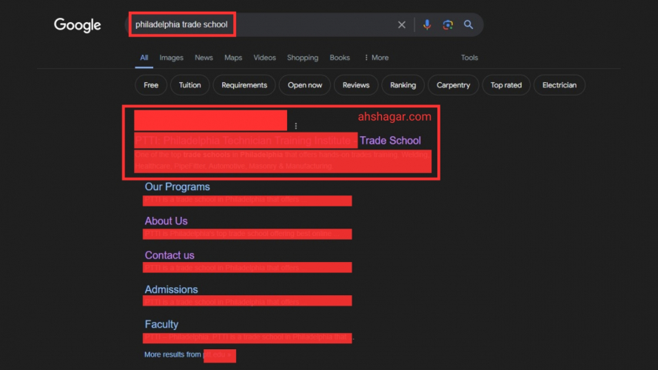
Task: Choose the Reviews filter chip
Action: click(x=356, y=85)
